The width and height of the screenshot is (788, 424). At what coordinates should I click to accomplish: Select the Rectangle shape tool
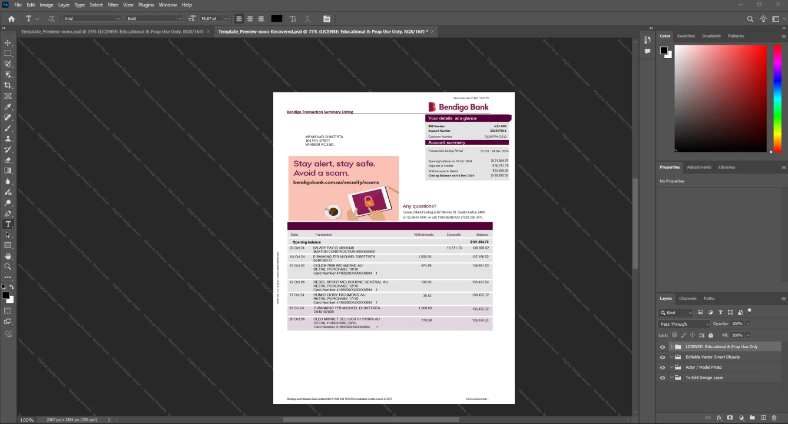click(8, 245)
